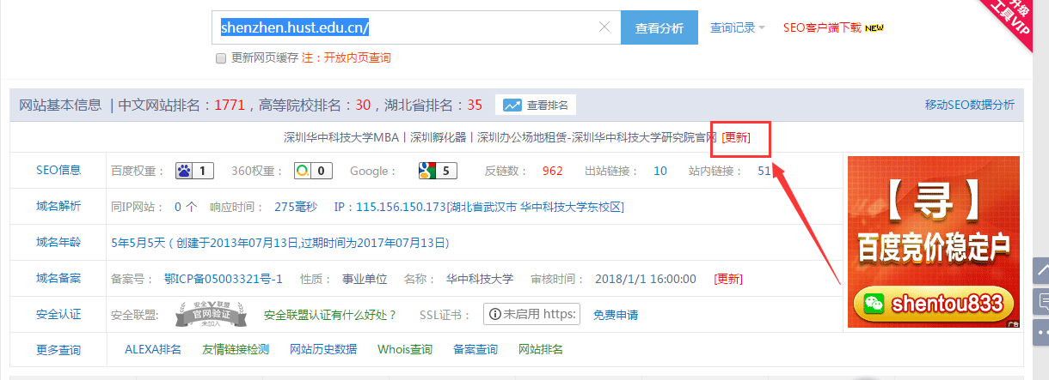Click the outbound link count 10
1049x380 pixels.
point(660,171)
